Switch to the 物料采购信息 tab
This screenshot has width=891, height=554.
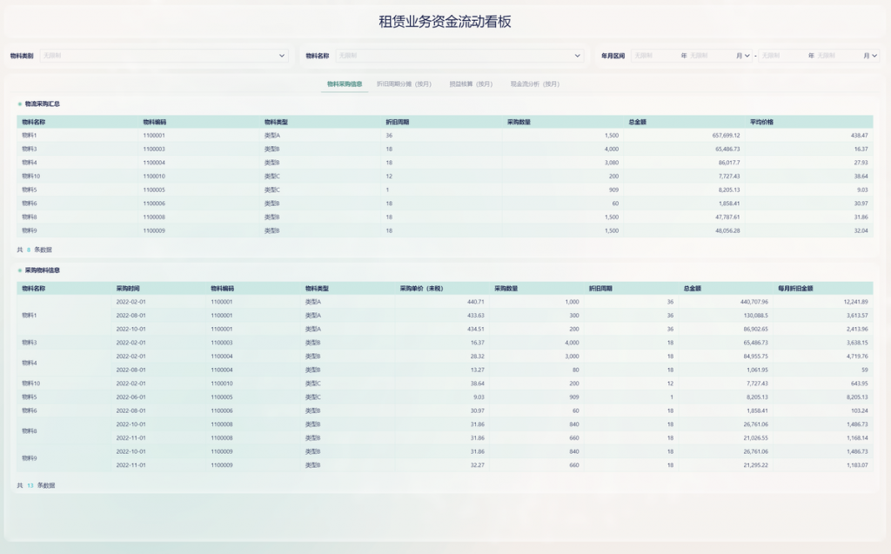click(345, 84)
